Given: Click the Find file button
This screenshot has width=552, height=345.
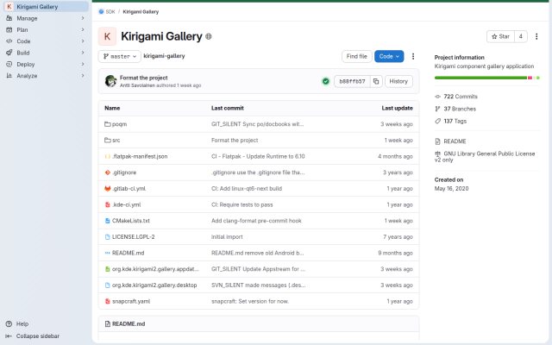Looking at the screenshot, I should [x=356, y=56].
